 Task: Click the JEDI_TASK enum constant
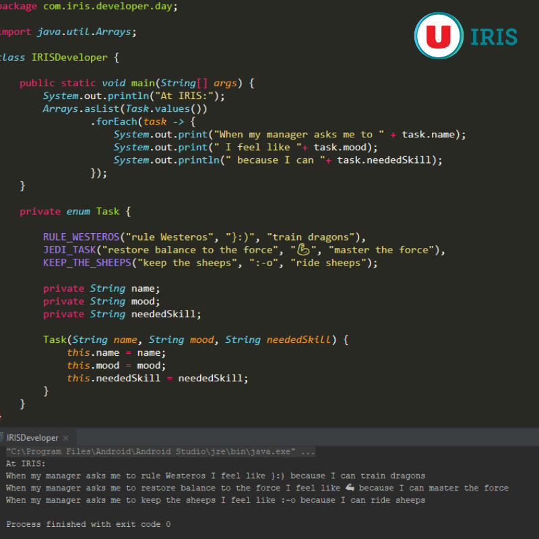coord(69,250)
